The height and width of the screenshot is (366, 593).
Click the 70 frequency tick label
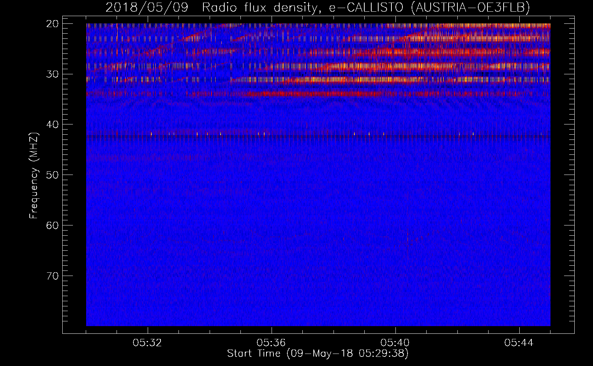click(x=53, y=276)
